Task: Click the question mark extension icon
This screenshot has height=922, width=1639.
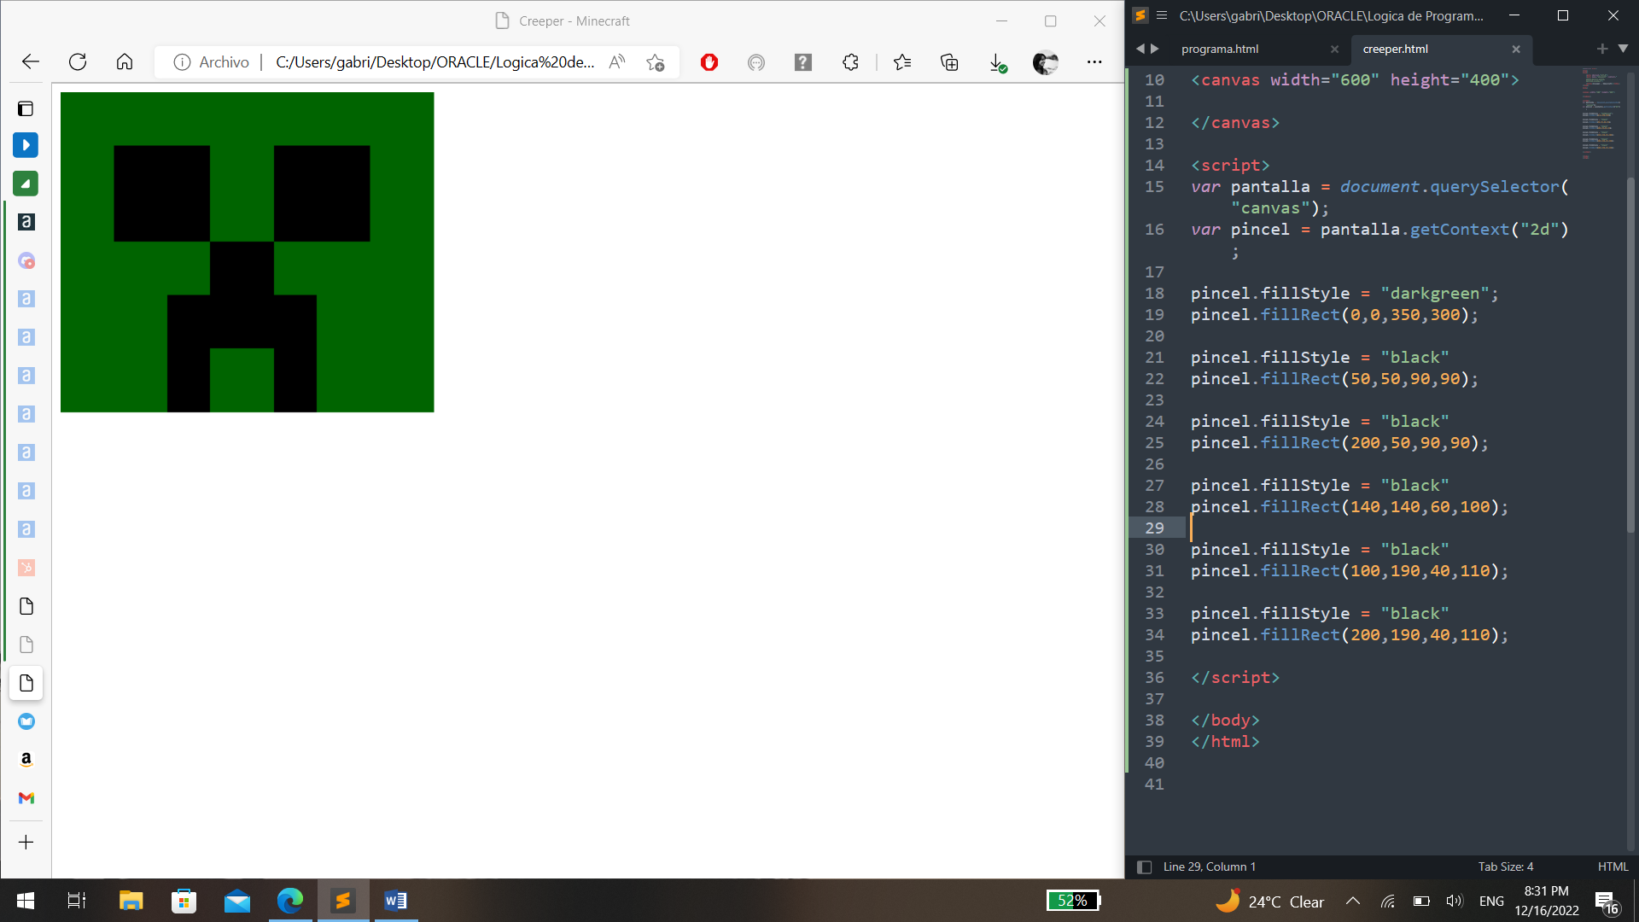Action: (803, 61)
